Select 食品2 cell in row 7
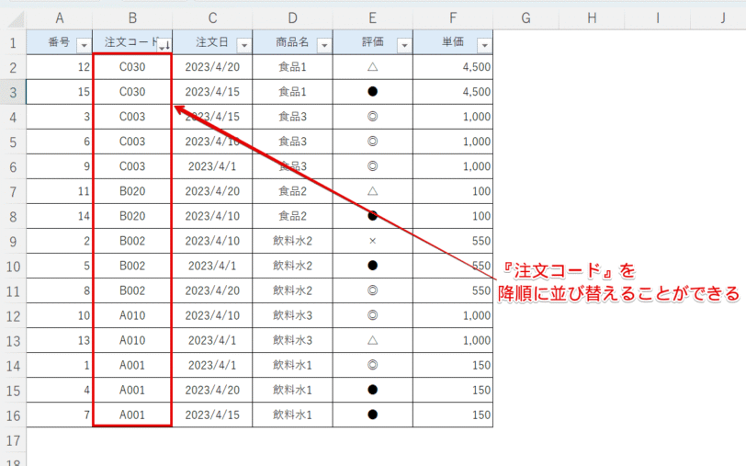 click(292, 191)
